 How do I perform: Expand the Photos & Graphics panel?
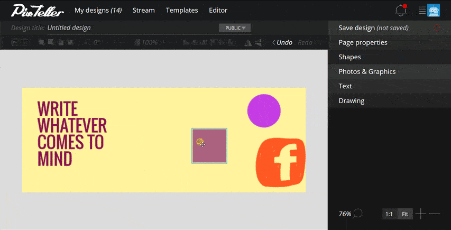pos(390,71)
